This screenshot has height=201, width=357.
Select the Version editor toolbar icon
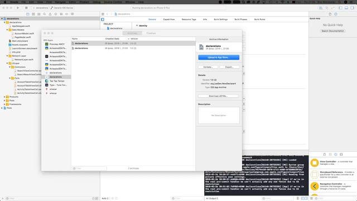coord(332,8)
